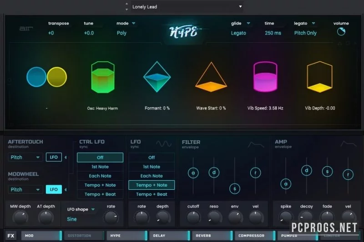The height and width of the screenshot is (242, 364).
Task: Click the Amp envelope shape icon
Action: (x=348, y=144)
